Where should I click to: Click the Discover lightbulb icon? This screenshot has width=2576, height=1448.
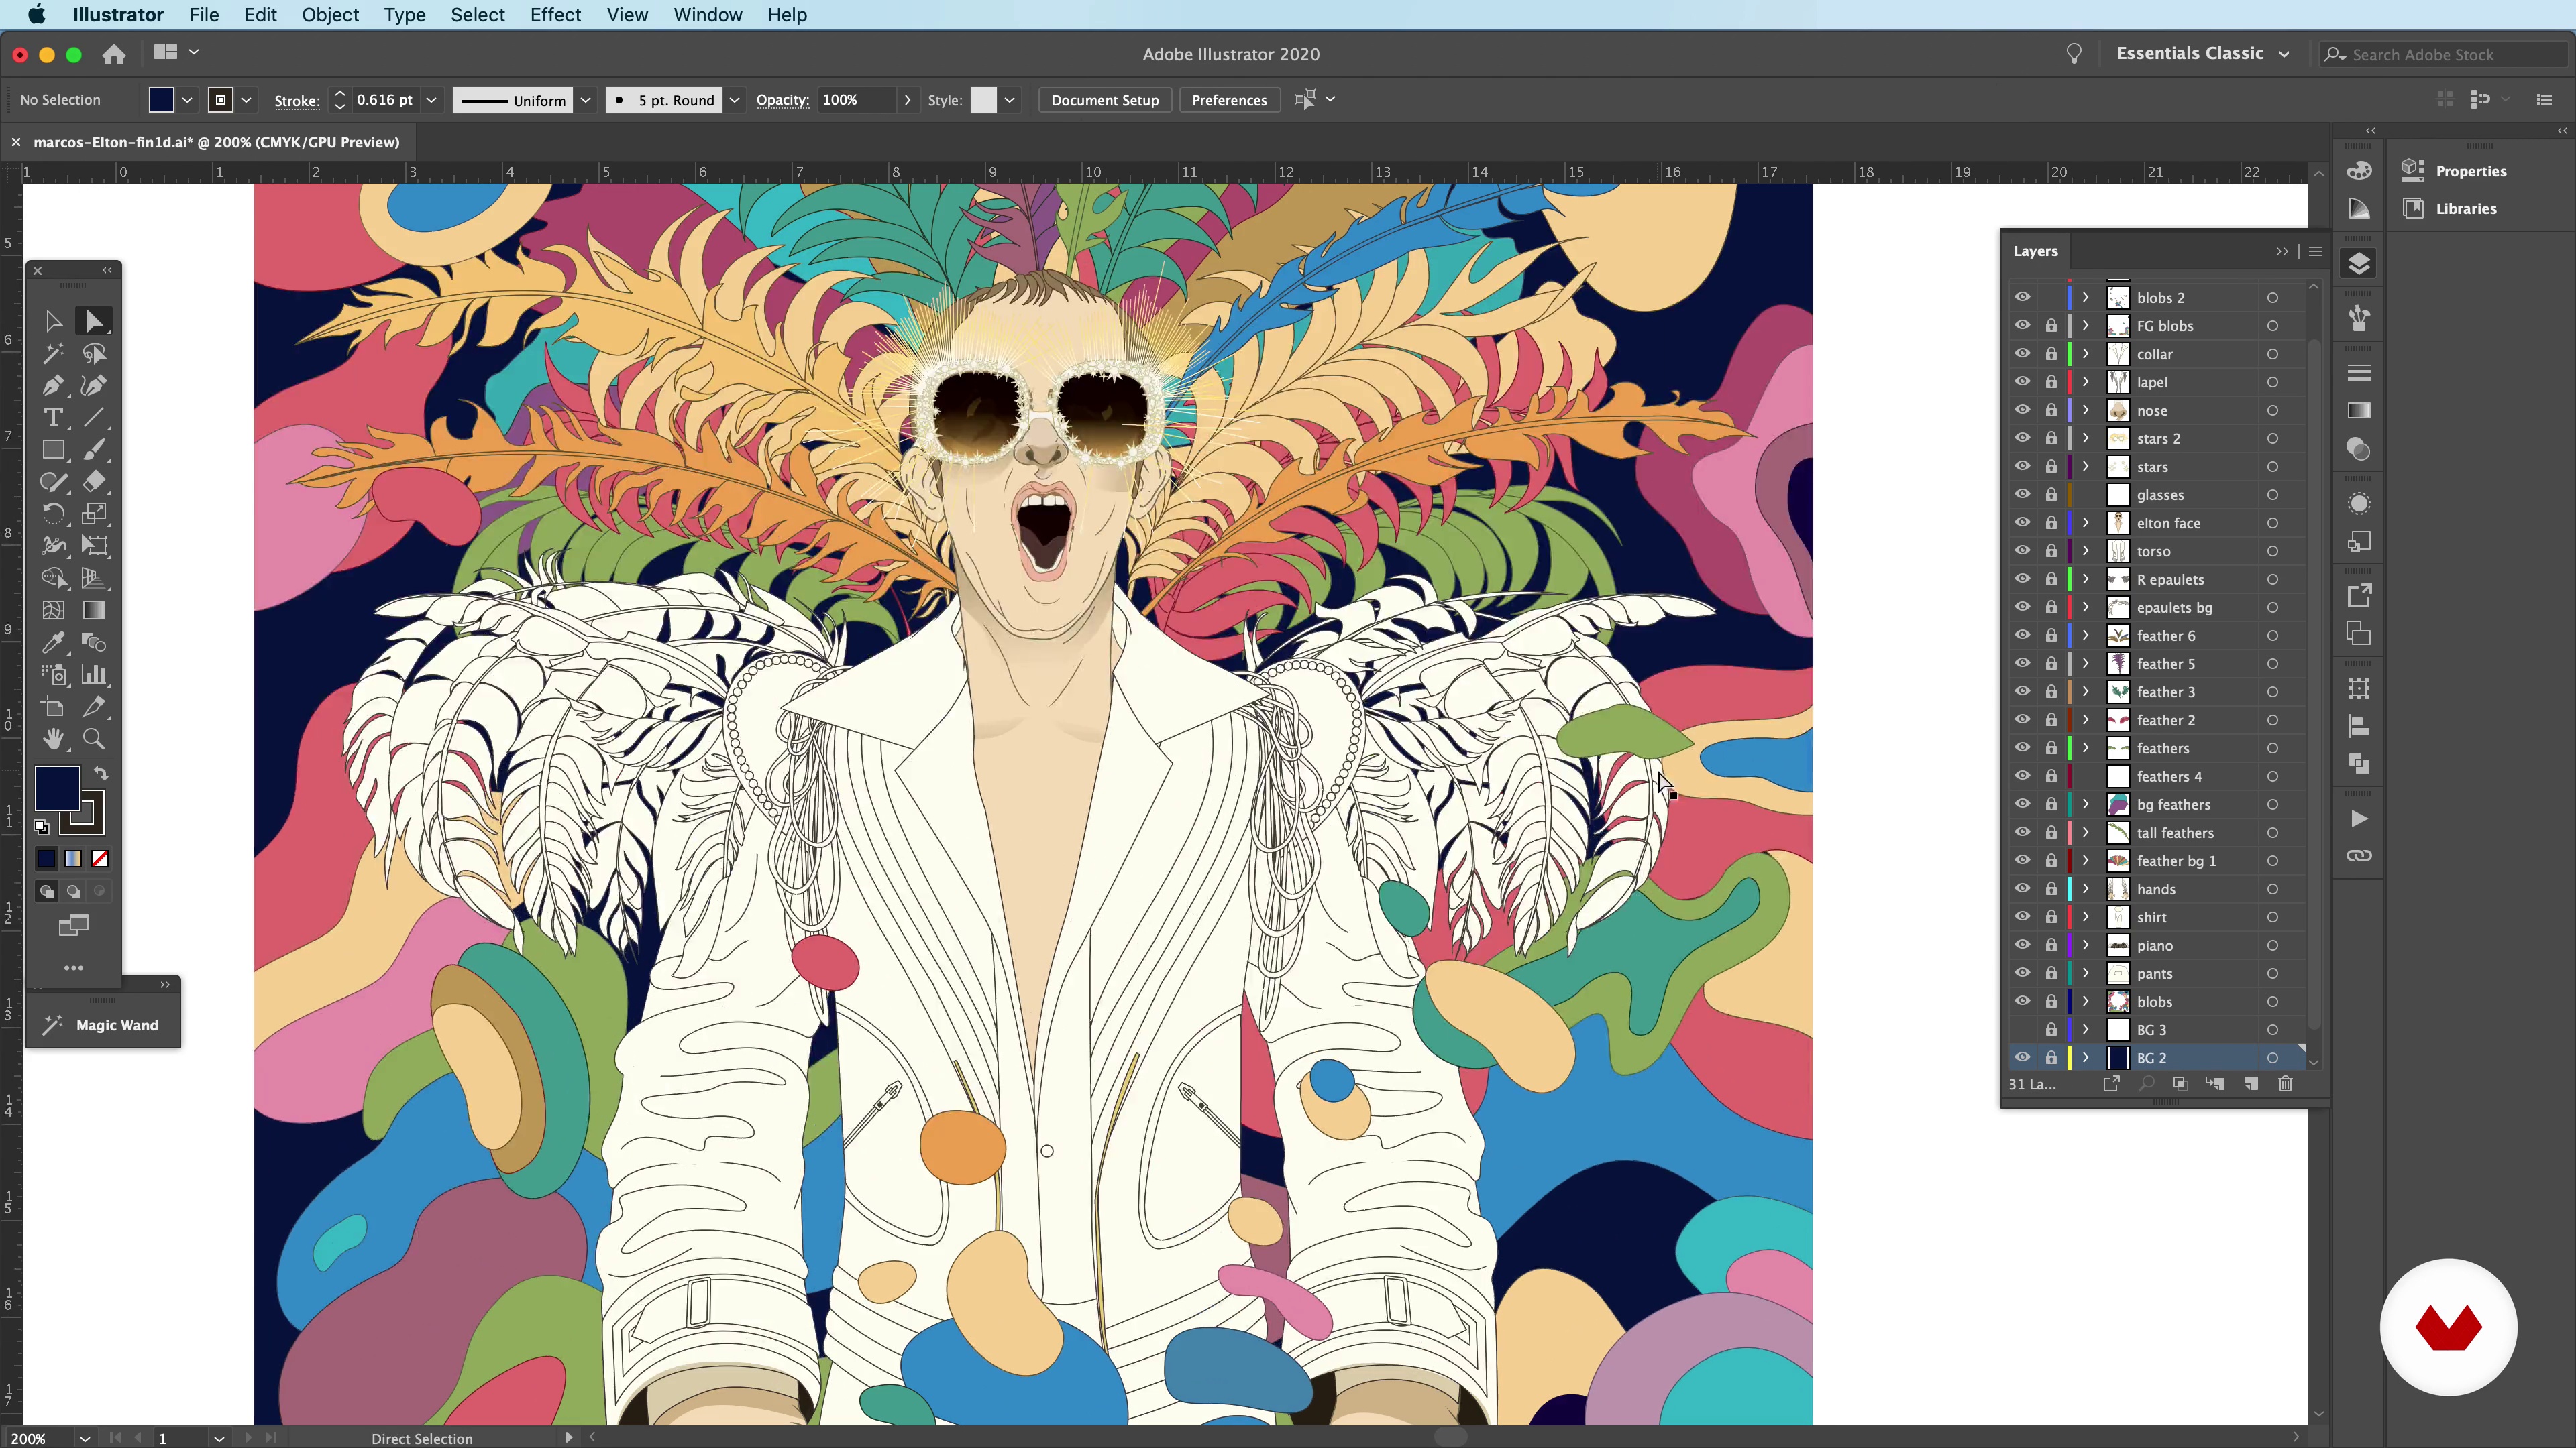(x=2074, y=54)
